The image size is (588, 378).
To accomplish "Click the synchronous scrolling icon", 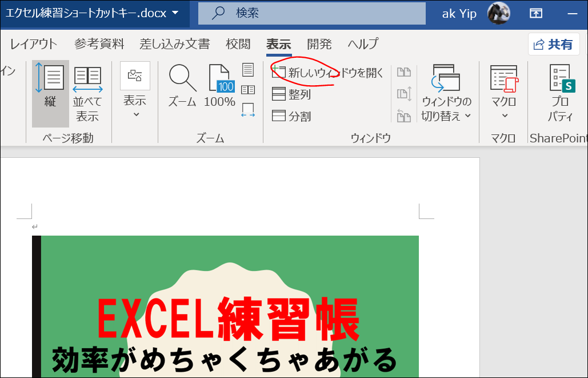I will point(404,93).
